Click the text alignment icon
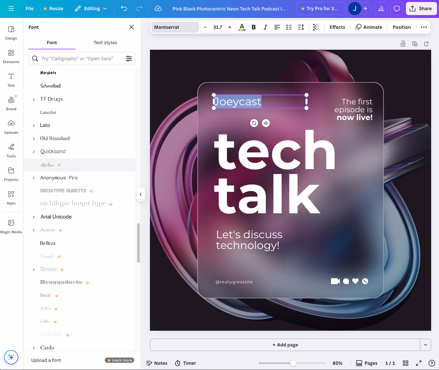This screenshot has width=439, height=370. pyautogui.click(x=277, y=27)
